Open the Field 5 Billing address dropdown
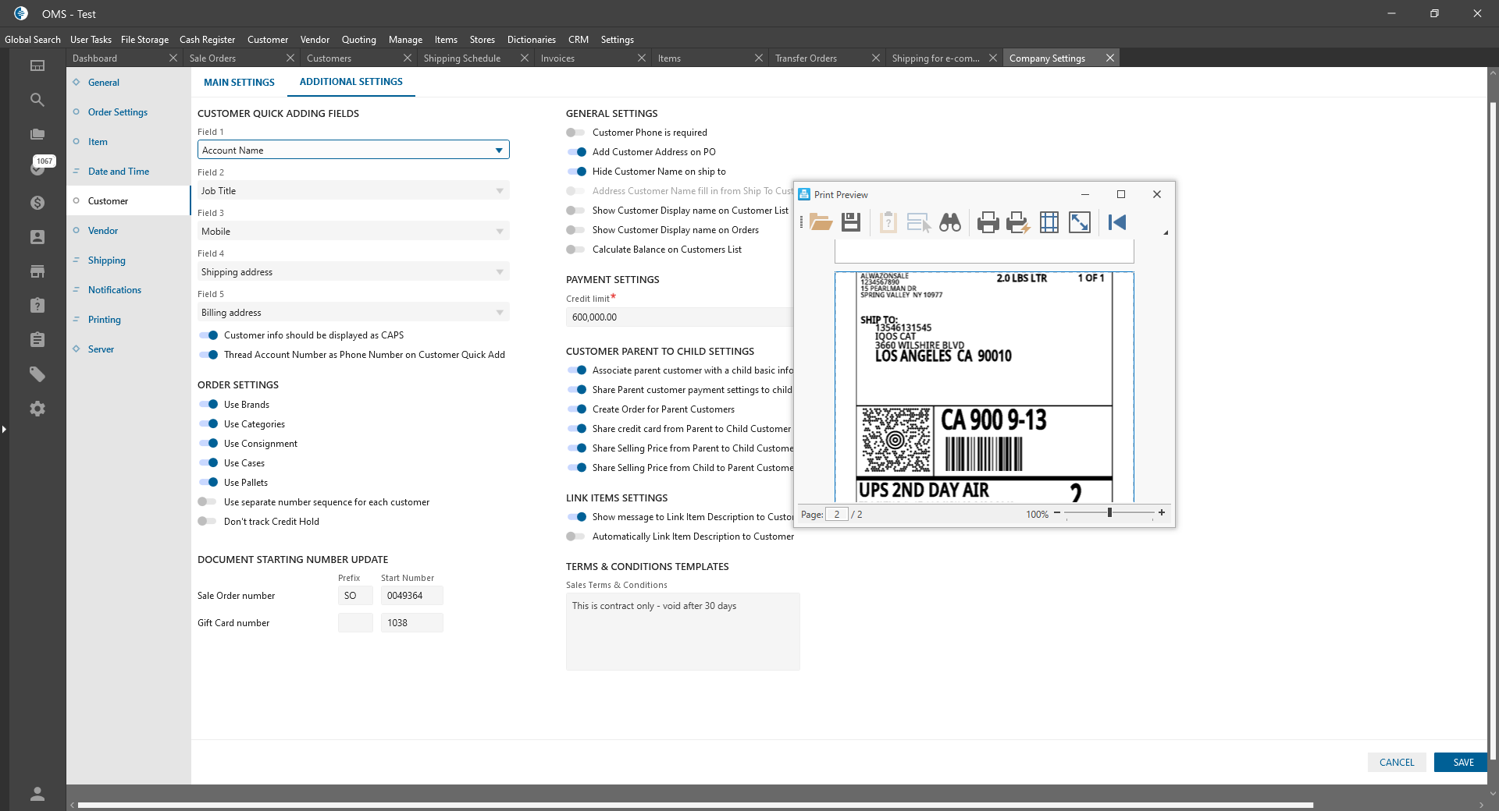1499x811 pixels. 500,313
